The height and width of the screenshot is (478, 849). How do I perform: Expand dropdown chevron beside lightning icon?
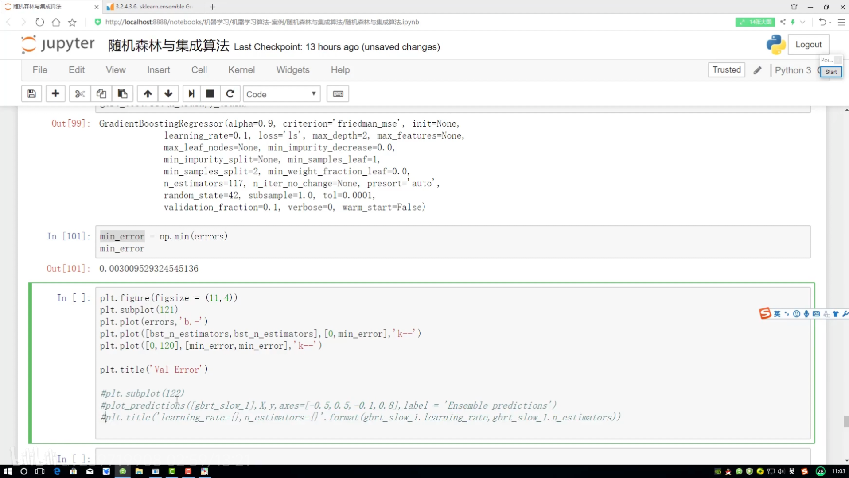click(802, 22)
